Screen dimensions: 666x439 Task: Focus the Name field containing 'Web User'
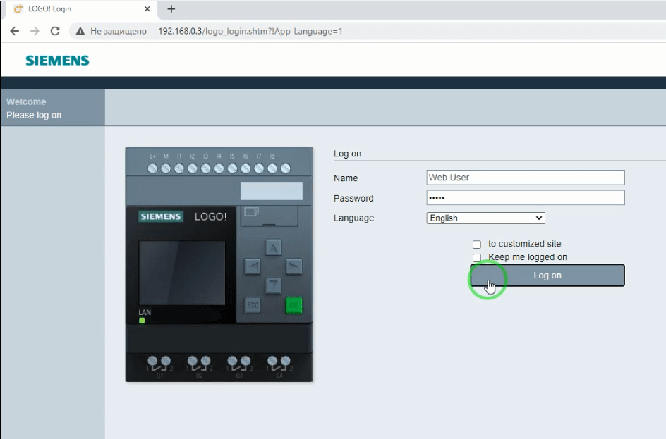526,178
